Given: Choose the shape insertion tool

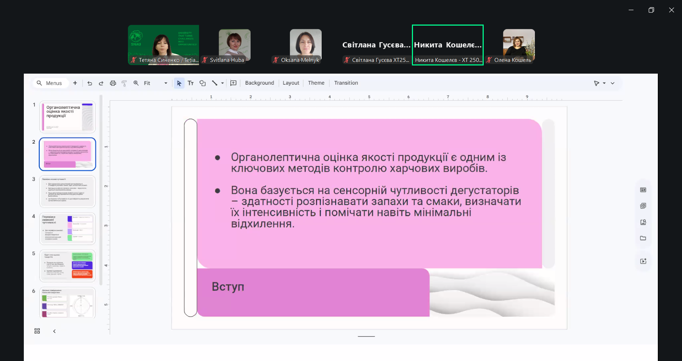Looking at the screenshot, I should tap(203, 83).
